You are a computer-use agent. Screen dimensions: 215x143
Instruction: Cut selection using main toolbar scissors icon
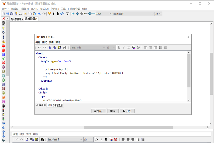coord(26,14)
